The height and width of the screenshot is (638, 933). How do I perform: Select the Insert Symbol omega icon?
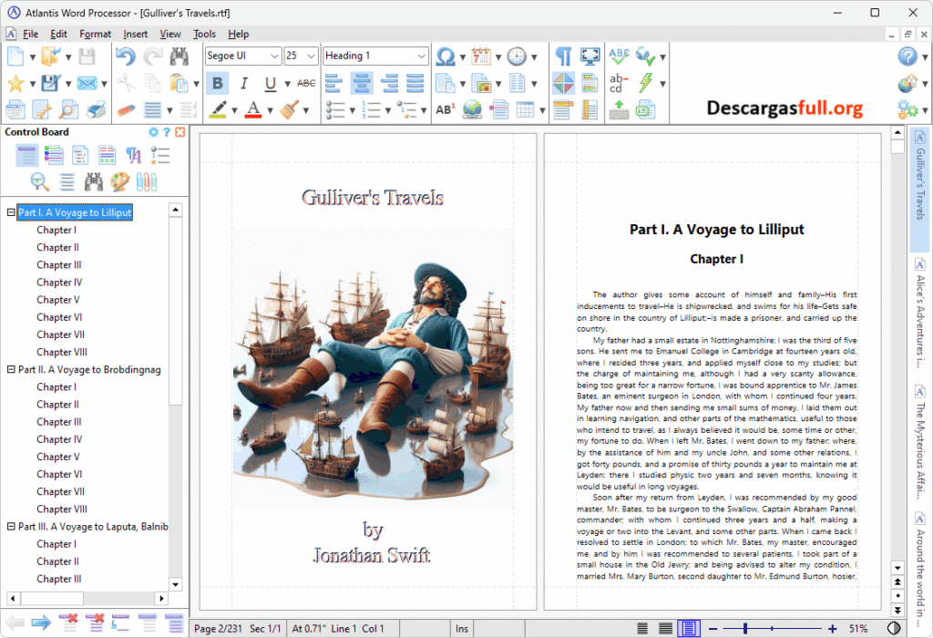445,56
